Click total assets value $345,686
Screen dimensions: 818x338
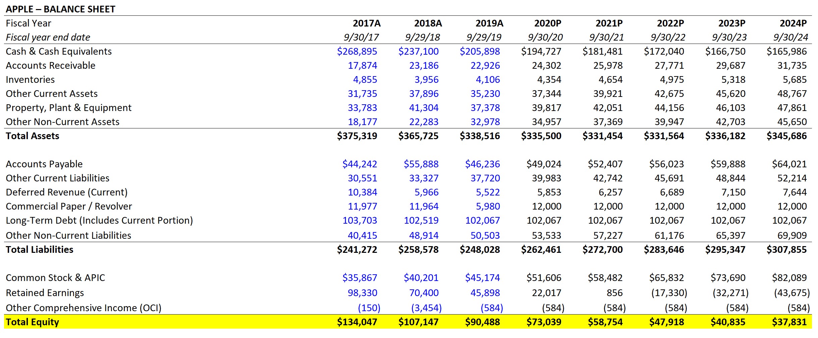coord(786,136)
